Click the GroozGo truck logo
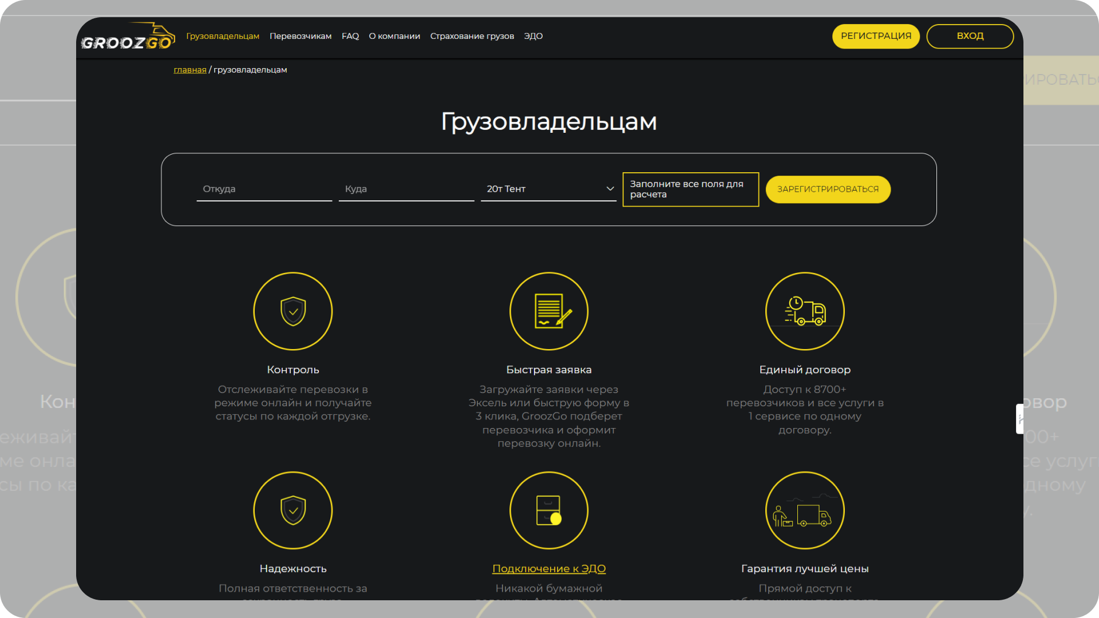Viewport: 1099px width, 618px height. coord(128,37)
